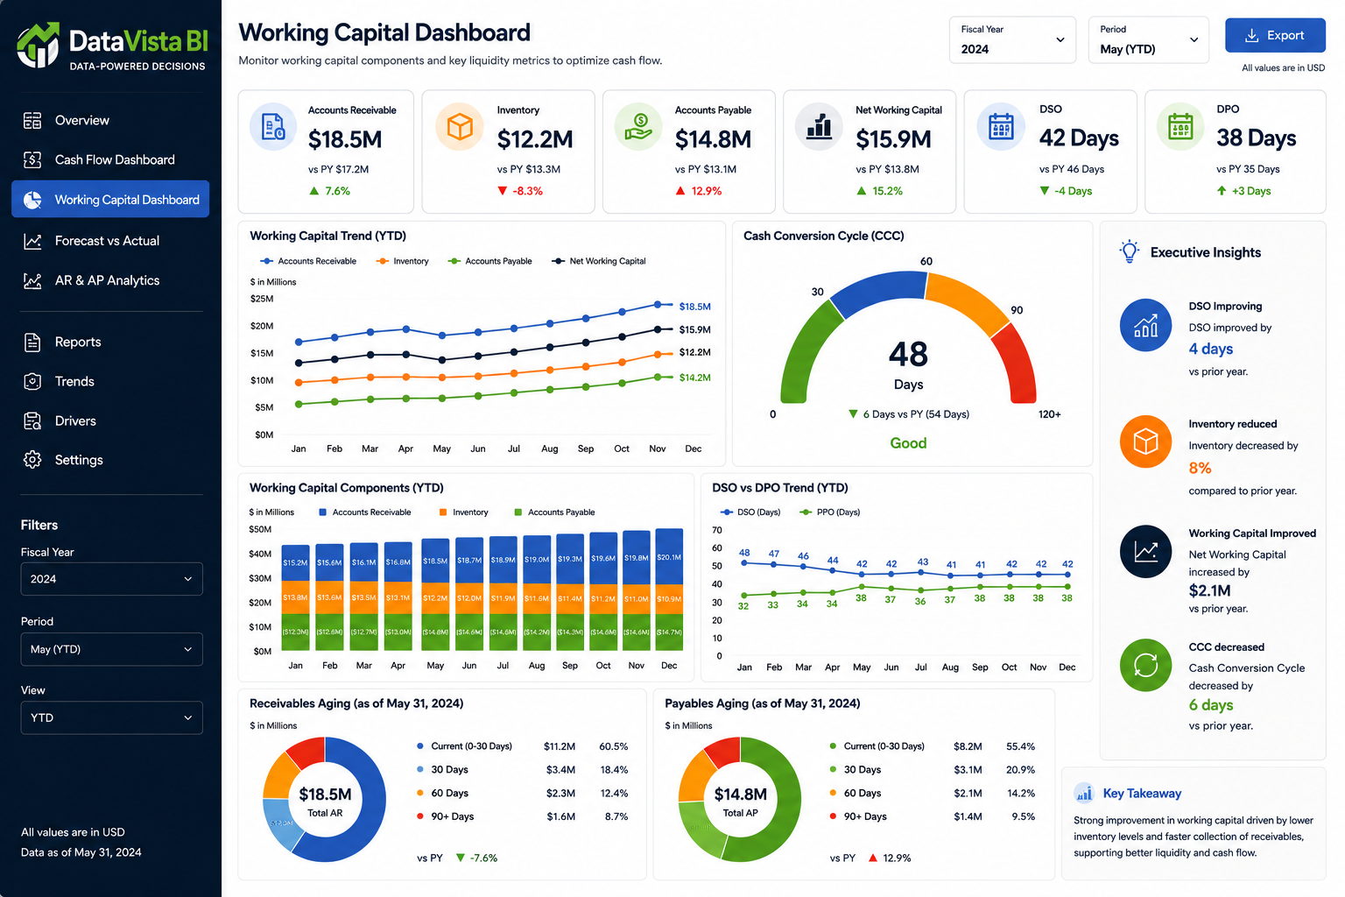Screen dimensions: 1345x897
Task: Click the Export button
Action: [x=1275, y=35]
